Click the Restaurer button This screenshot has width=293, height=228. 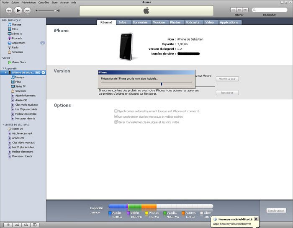click(x=227, y=93)
